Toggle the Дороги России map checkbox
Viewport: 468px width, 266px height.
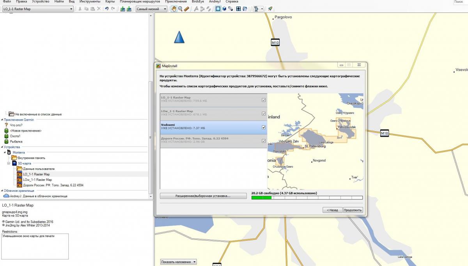pyautogui.click(x=264, y=141)
